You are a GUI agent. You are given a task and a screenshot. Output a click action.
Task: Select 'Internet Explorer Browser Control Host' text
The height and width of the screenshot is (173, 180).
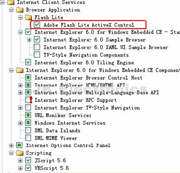[89, 78]
